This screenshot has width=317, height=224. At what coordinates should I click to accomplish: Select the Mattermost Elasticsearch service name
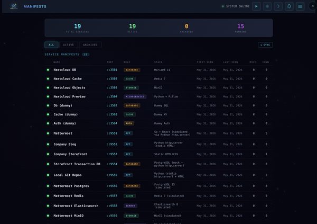76,206
